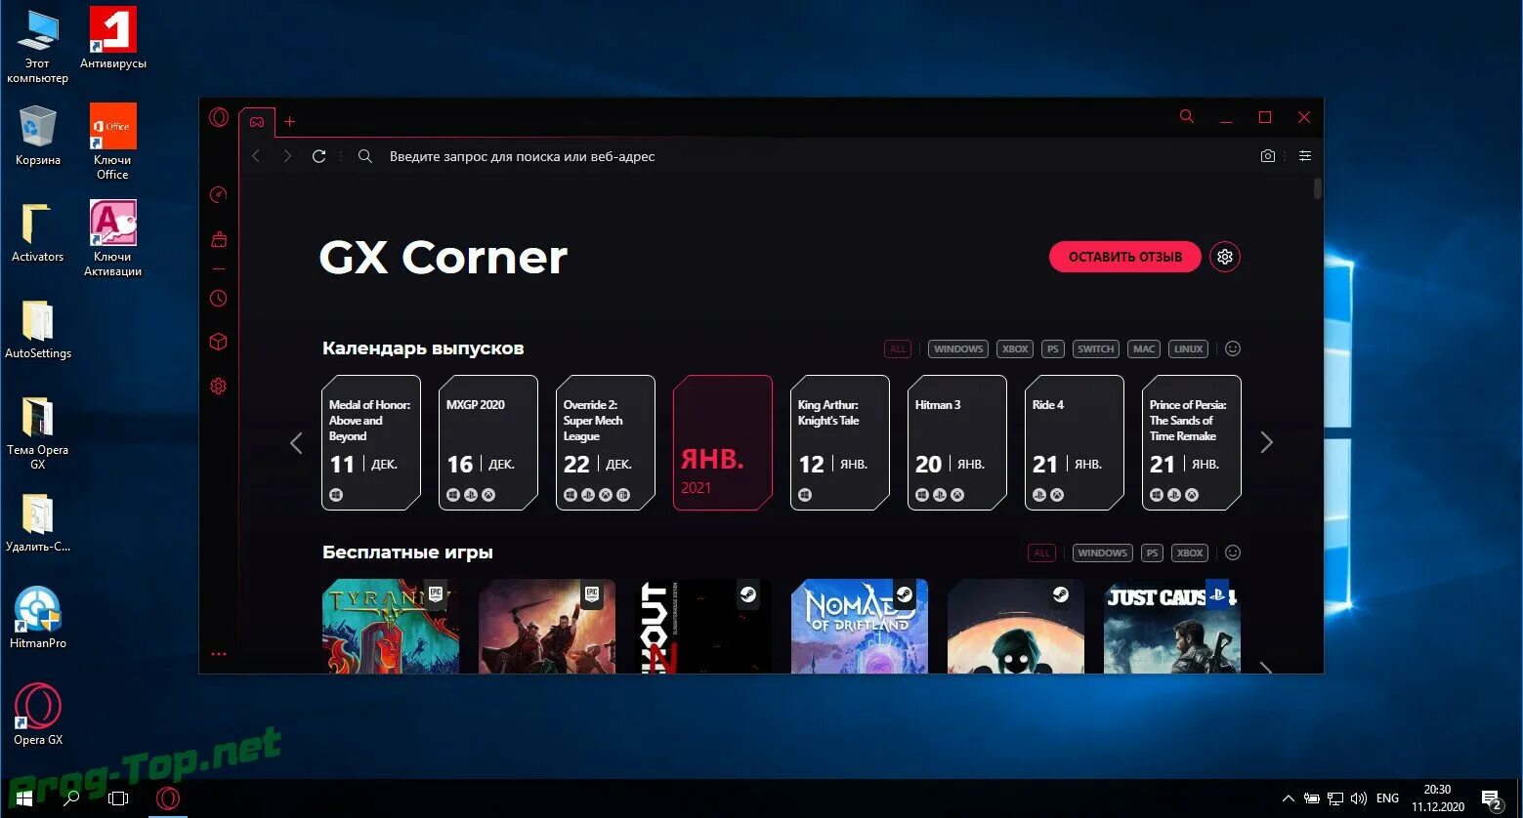This screenshot has height=818, width=1523.
Task: Select the Этот компьютер desktop icon
Action: (37, 46)
